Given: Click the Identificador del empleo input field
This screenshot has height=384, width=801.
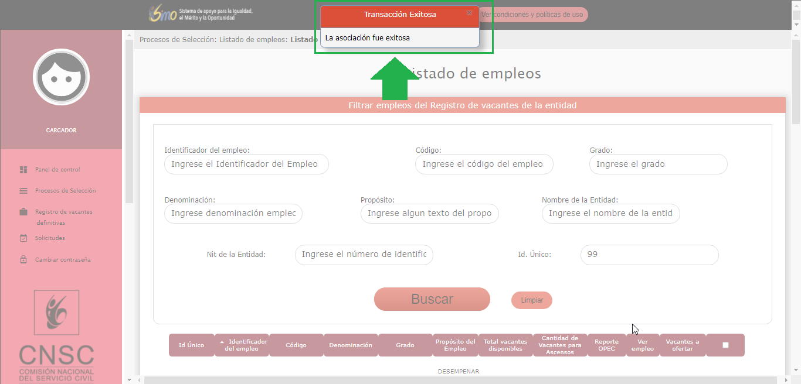Looking at the screenshot, I should point(246,164).
